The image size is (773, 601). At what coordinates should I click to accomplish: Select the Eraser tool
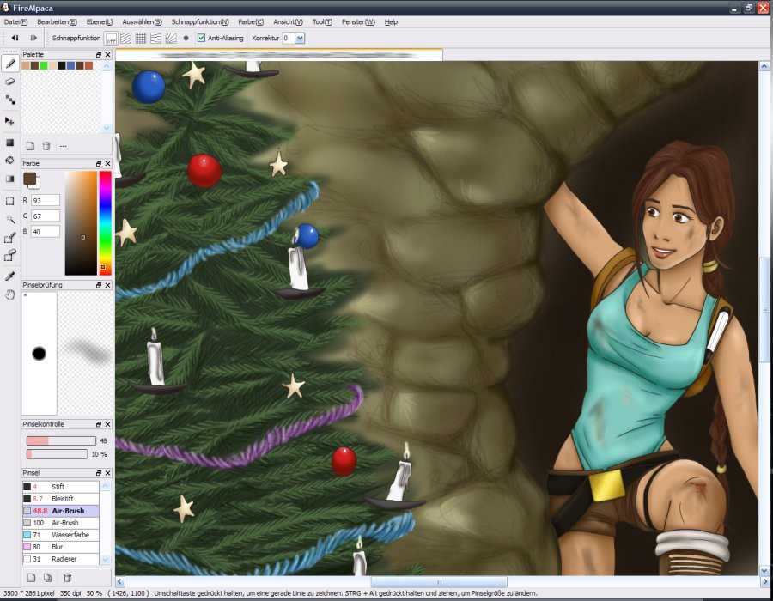coord(9,82)
